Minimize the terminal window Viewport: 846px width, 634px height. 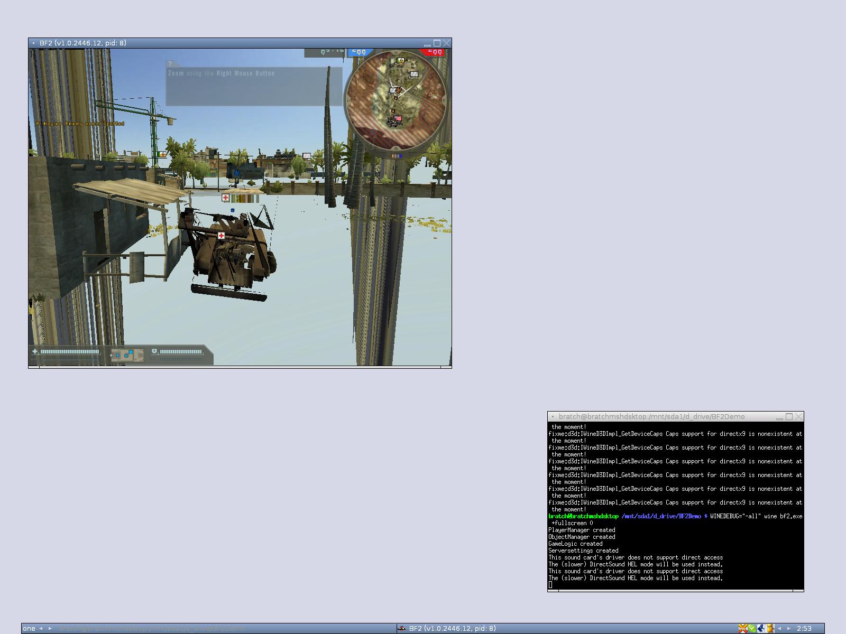pos(779,417)
